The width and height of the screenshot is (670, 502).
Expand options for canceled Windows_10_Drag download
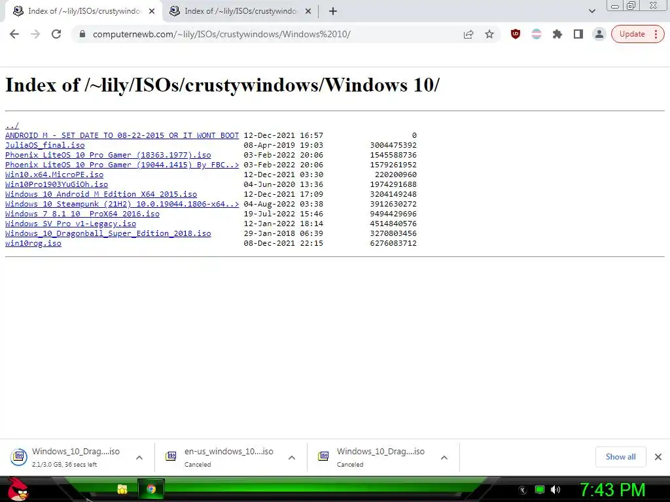click(444, 457)
